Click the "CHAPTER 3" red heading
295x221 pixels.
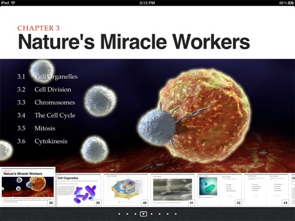tap(39, 28)
